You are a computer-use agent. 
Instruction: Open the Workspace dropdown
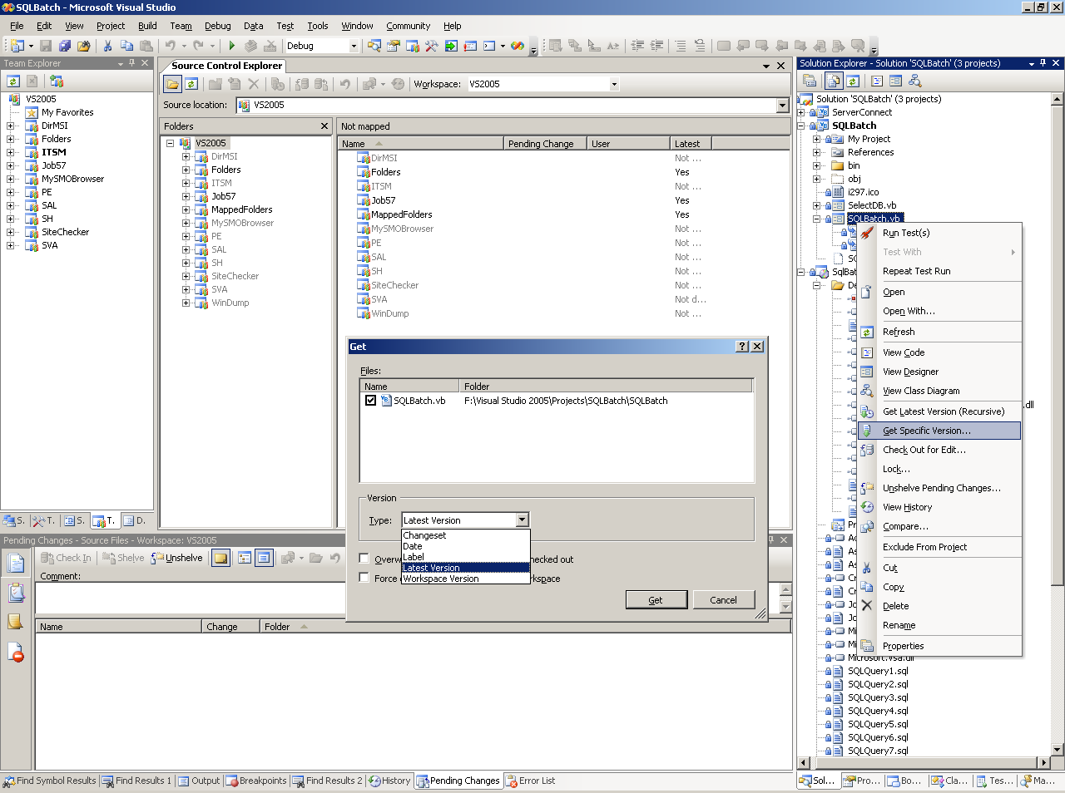[614, 84]
